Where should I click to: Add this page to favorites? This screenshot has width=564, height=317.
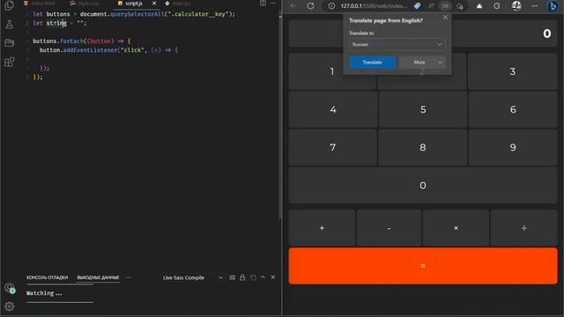pos(460,6)
